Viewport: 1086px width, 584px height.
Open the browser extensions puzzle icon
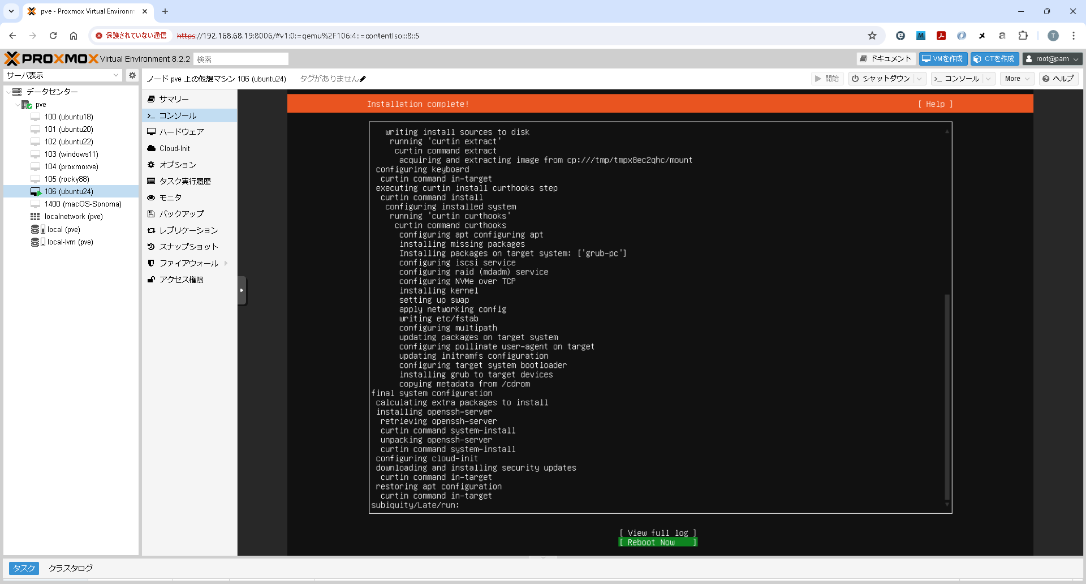1023,36
